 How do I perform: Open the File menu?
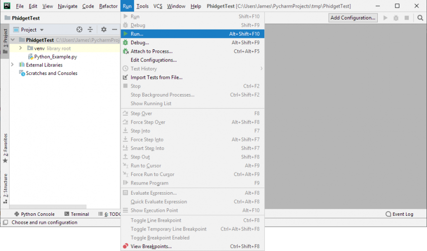point(20,6)
